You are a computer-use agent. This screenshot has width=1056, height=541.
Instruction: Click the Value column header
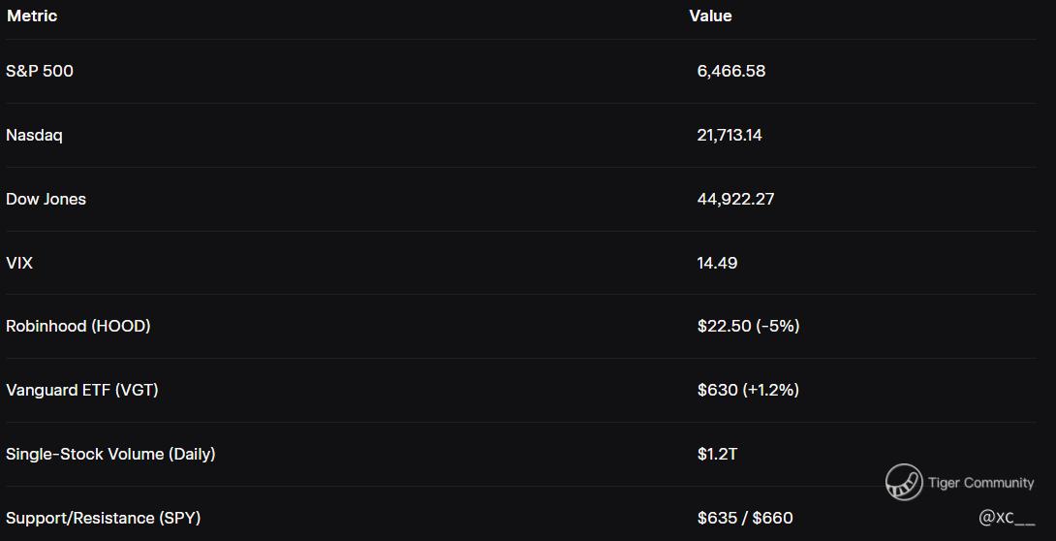click(x=710, y=16)
